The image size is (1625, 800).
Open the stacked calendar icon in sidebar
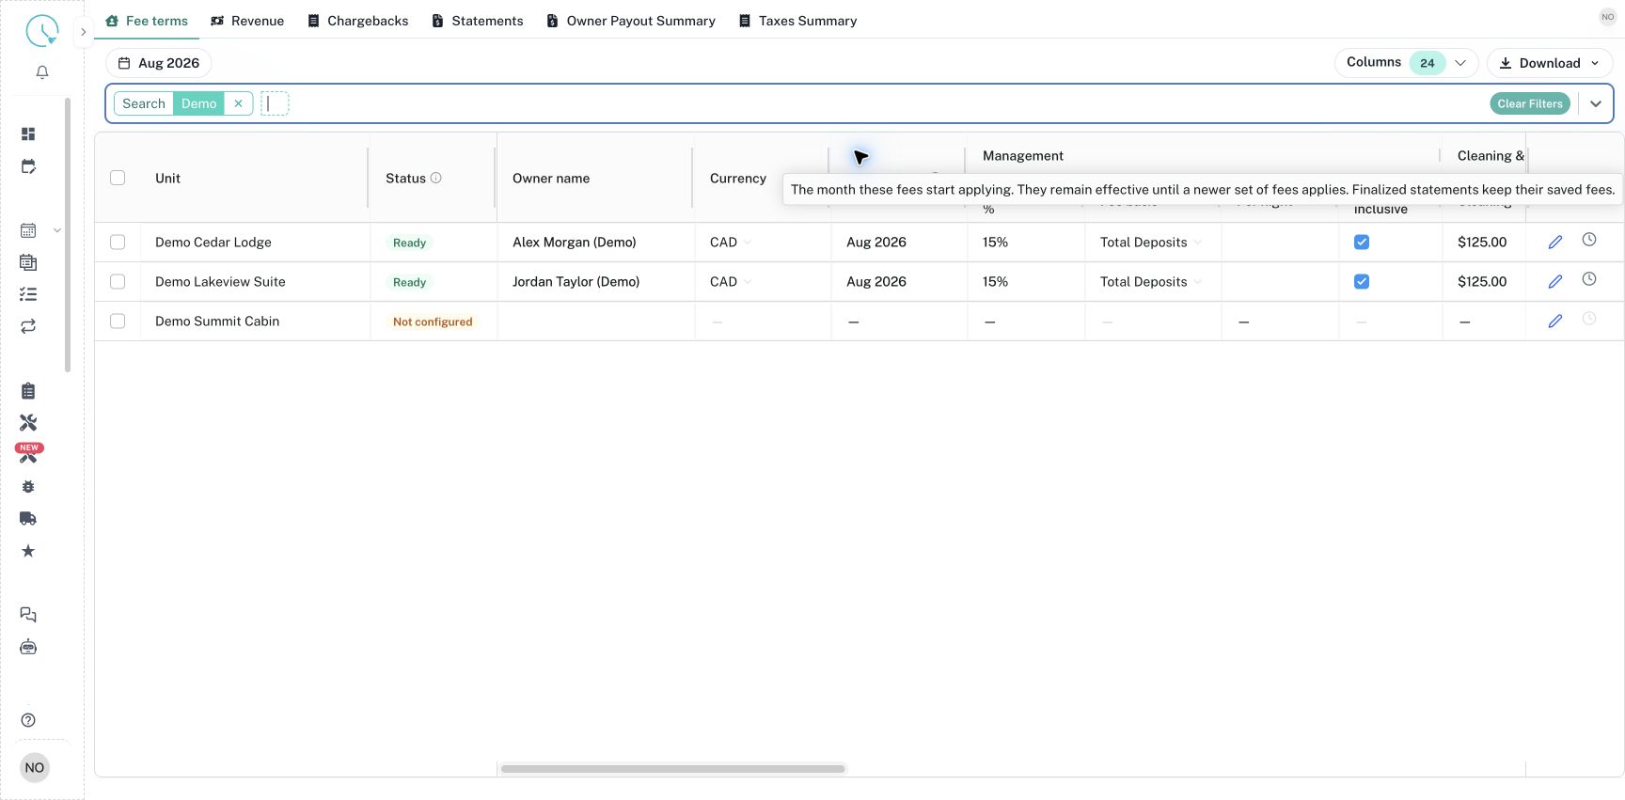pos(28,262)
